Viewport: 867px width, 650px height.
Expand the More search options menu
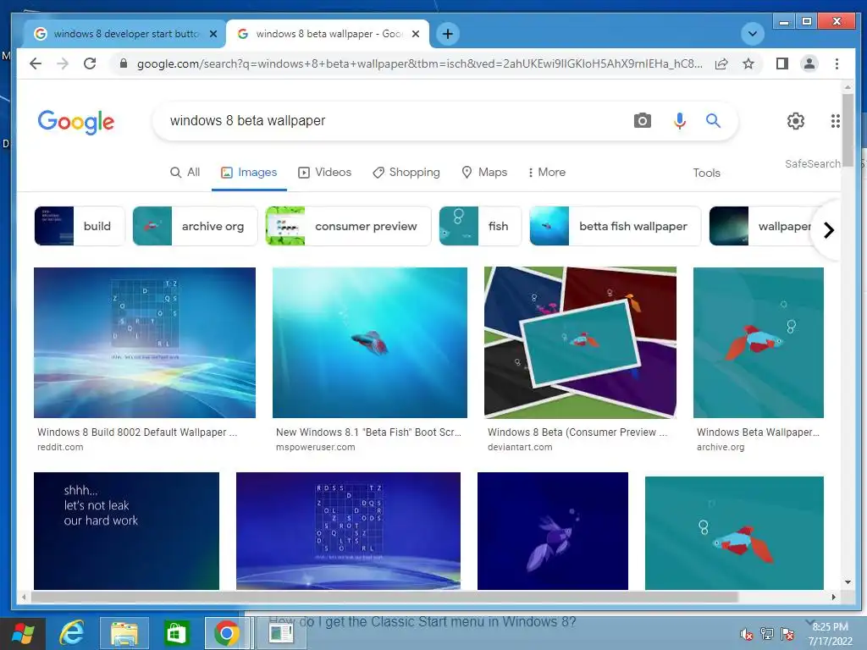coord(546,173)
